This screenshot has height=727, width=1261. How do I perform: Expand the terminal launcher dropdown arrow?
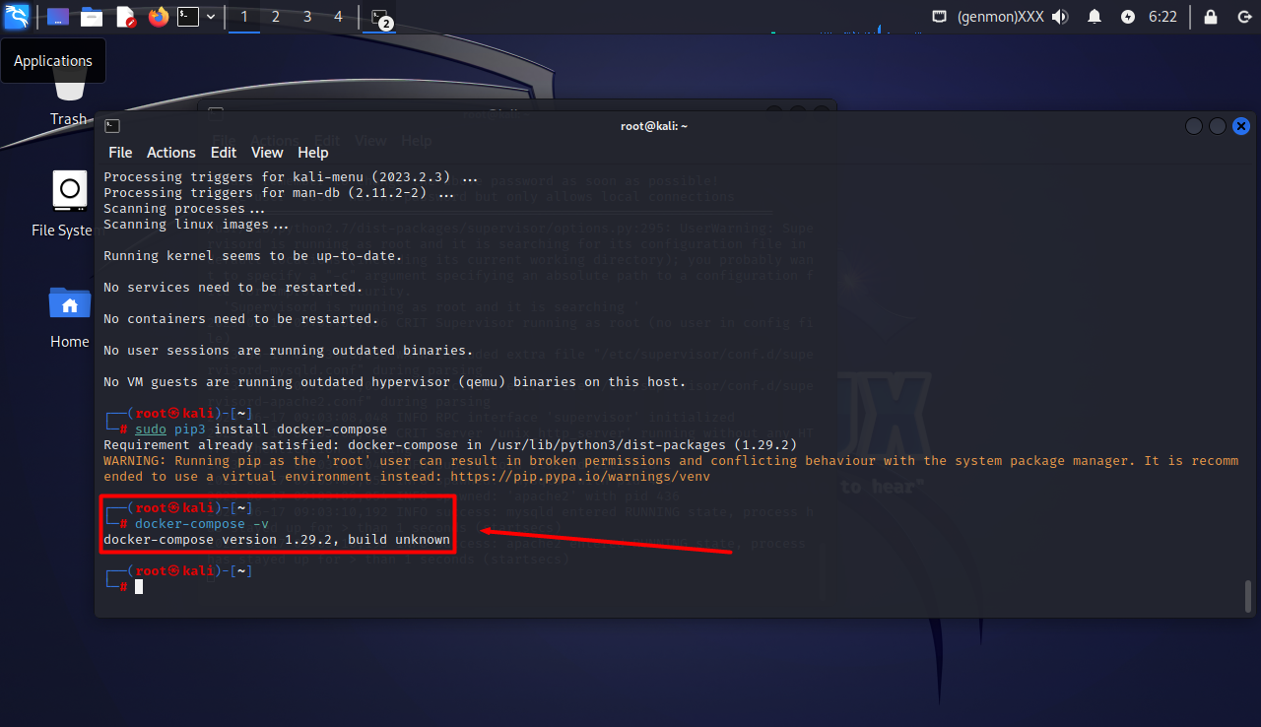coord(210,17)
